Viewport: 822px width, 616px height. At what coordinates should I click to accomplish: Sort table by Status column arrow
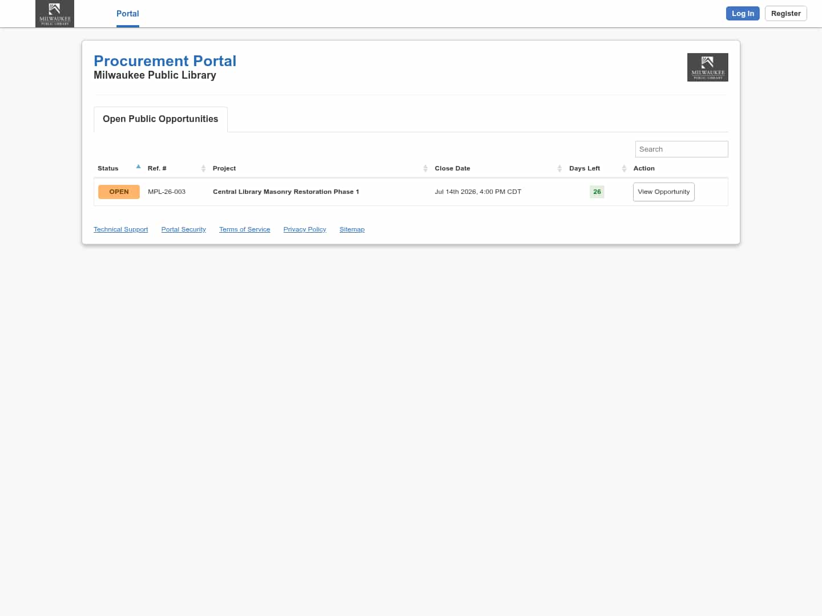tap(138, 167)
